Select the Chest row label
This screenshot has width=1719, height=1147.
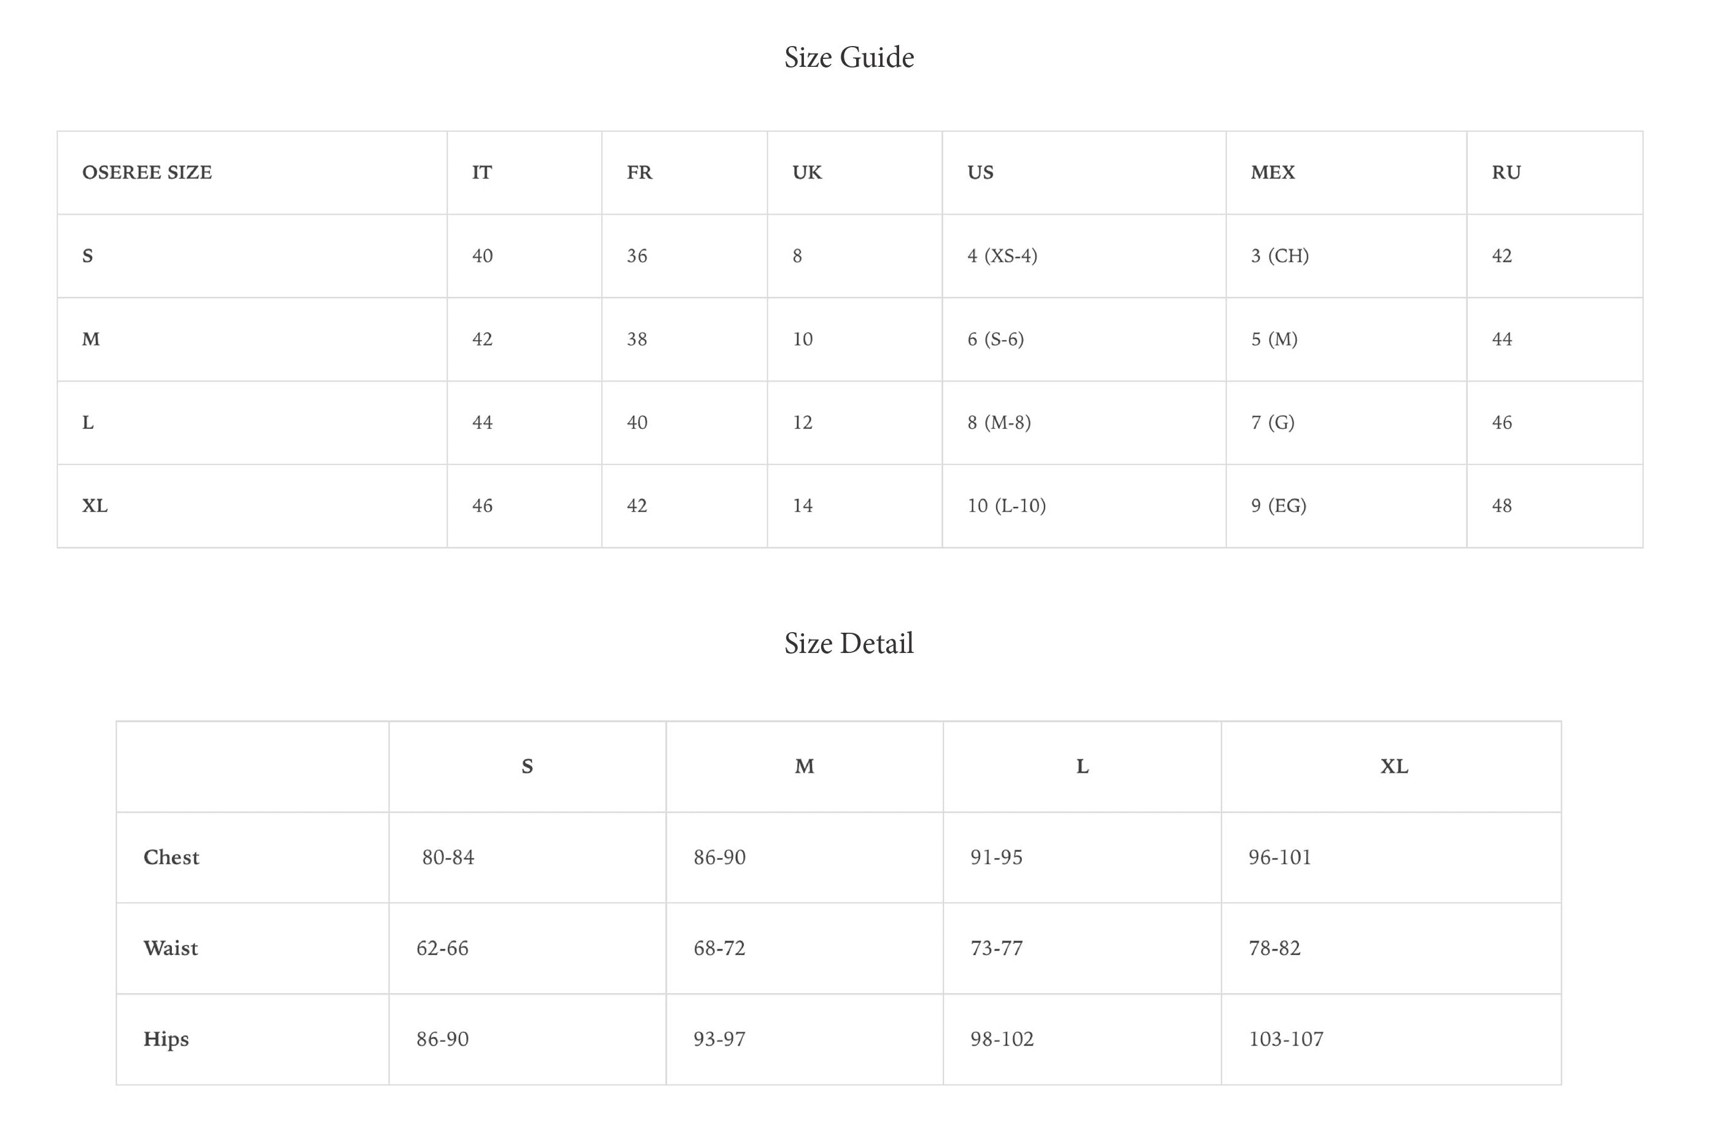[x=171, y=857]
